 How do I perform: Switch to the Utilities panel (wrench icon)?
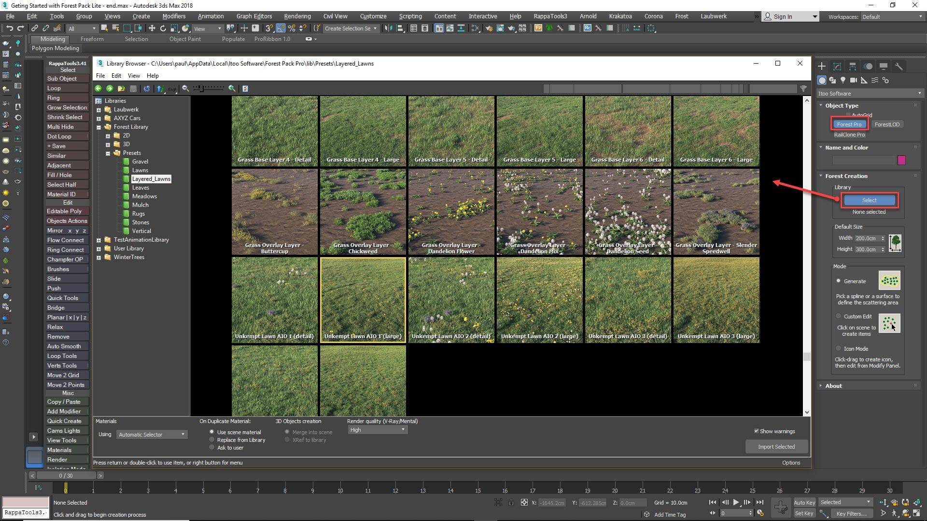click(x=899, y=67)
